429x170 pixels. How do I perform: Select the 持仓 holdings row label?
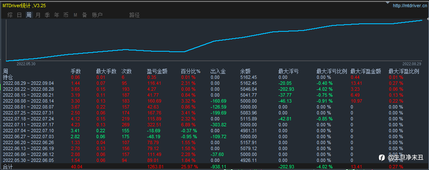click(8, 78)
